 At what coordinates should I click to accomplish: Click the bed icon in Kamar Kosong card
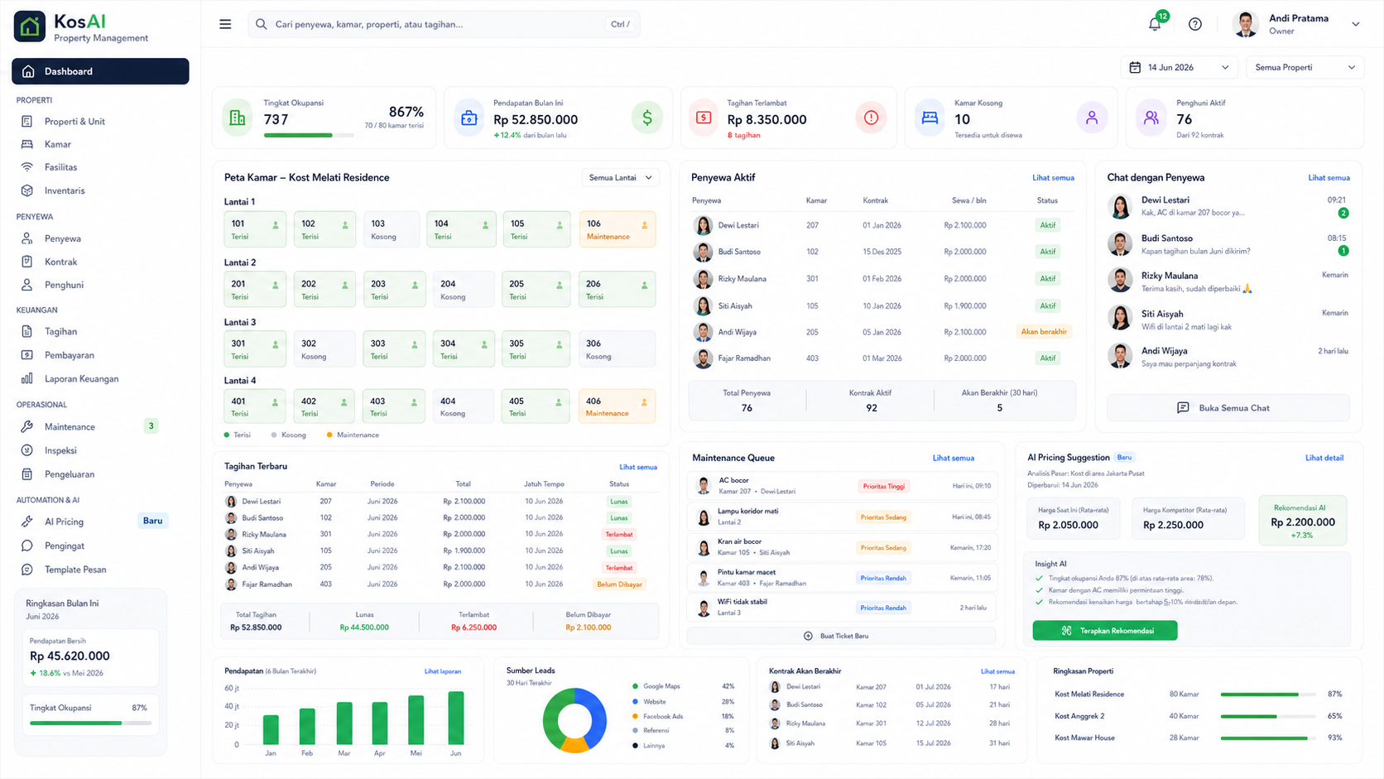tap(930, 118)
